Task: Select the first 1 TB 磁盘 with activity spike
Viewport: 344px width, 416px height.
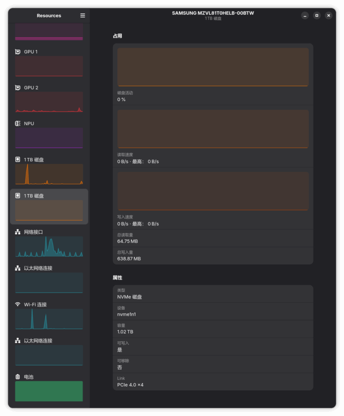Action: point(49,174)
